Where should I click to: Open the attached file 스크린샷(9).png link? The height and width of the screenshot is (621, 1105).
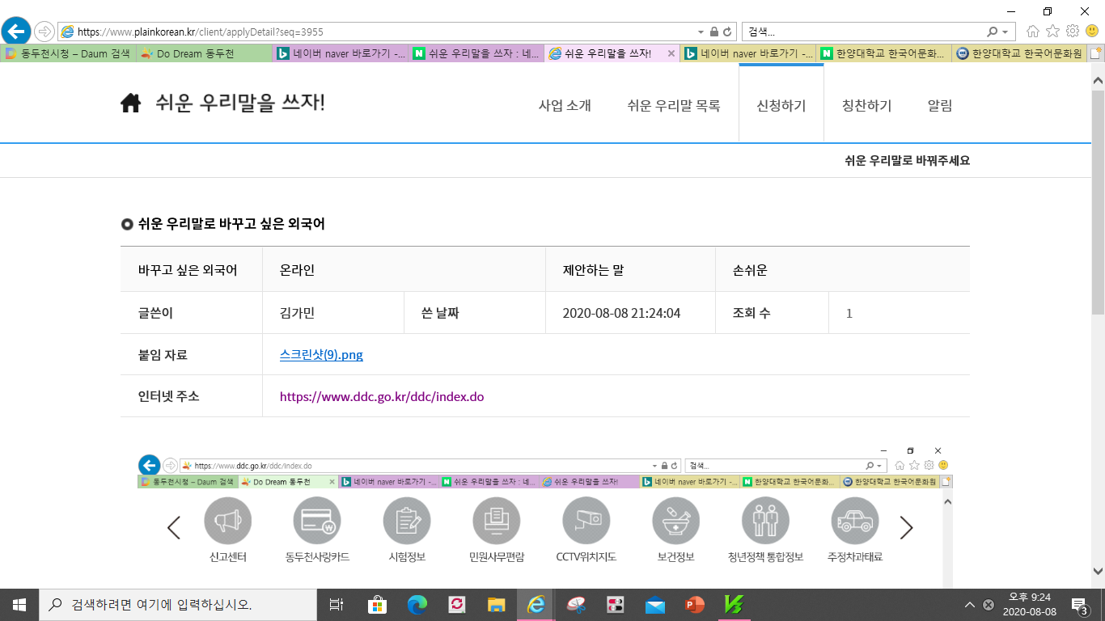pyautogui.click(x=321, y=355)
